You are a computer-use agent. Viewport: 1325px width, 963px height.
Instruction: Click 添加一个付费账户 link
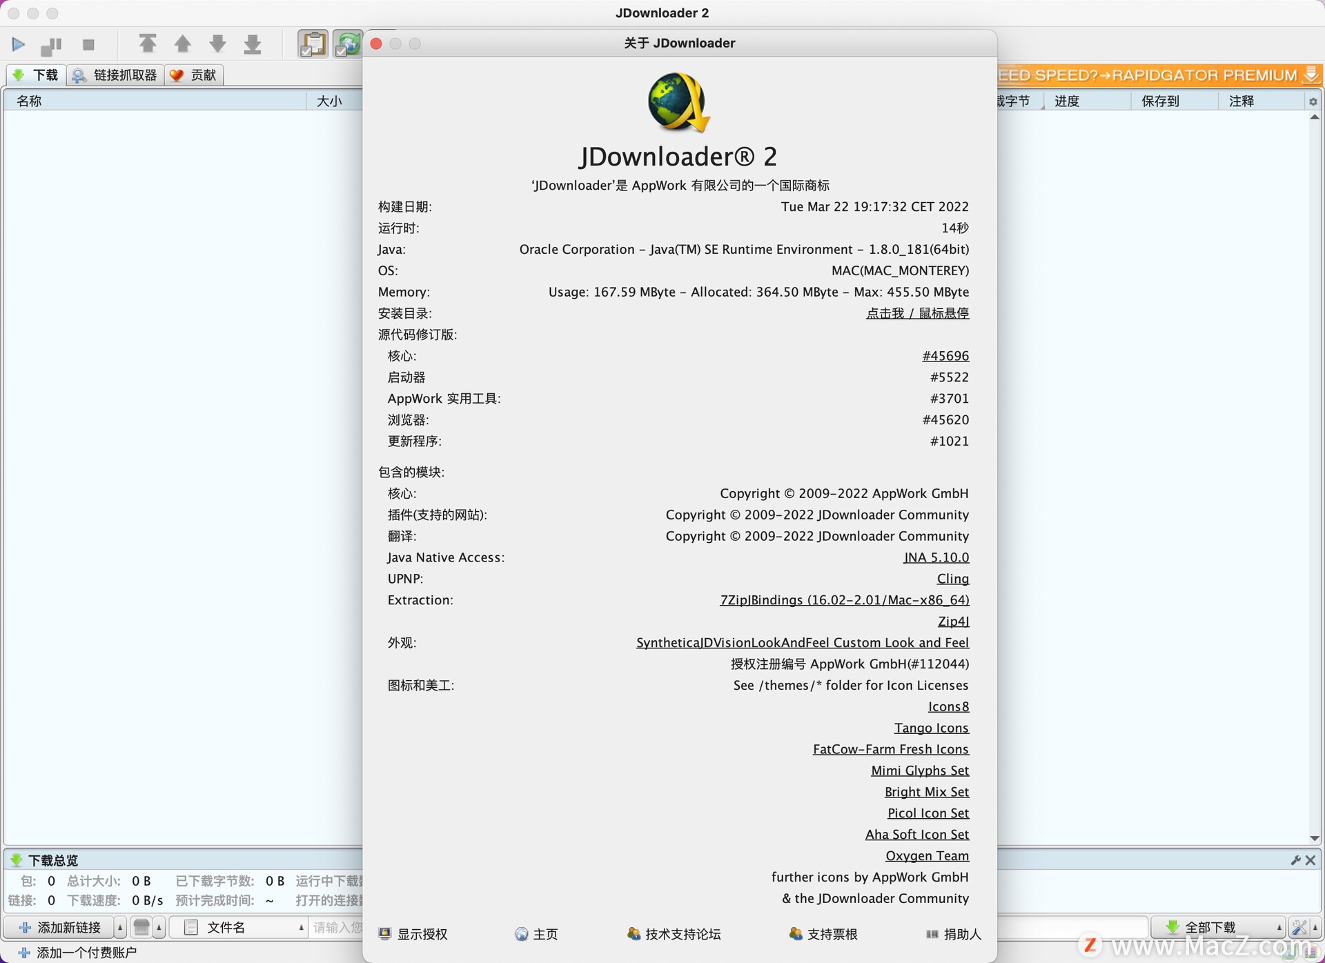point(77,953)
